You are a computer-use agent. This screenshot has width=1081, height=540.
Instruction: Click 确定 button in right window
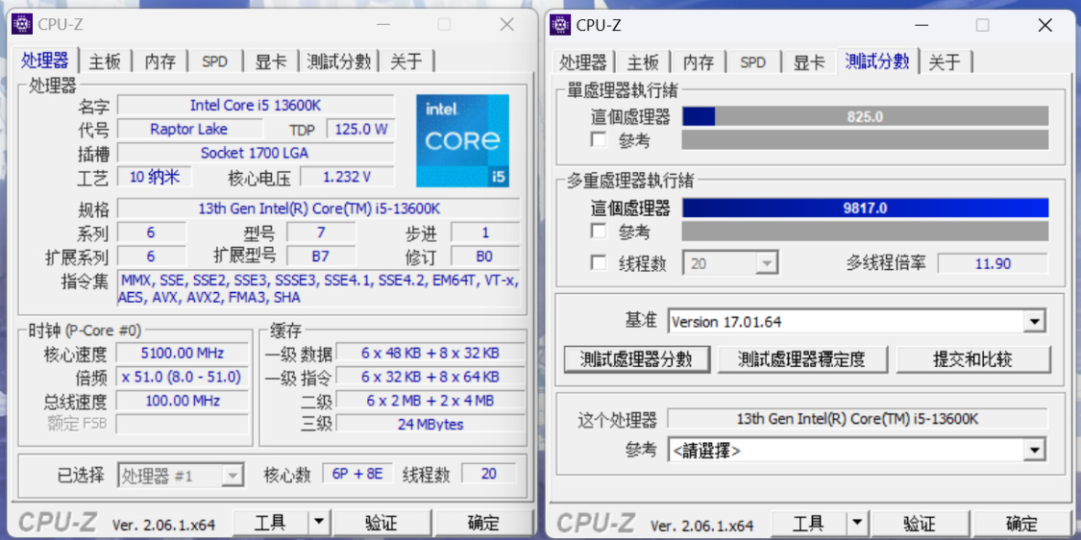point(1021,522)
